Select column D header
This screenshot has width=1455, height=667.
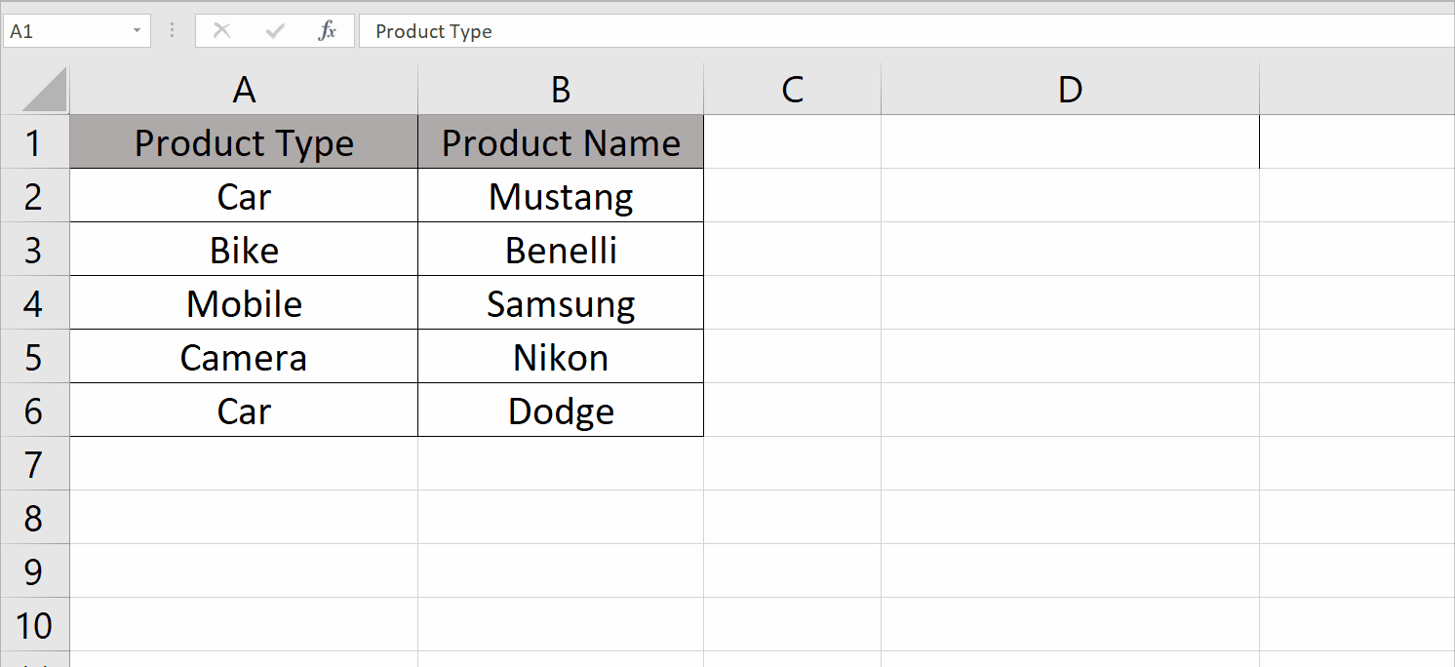[1070, 89]
